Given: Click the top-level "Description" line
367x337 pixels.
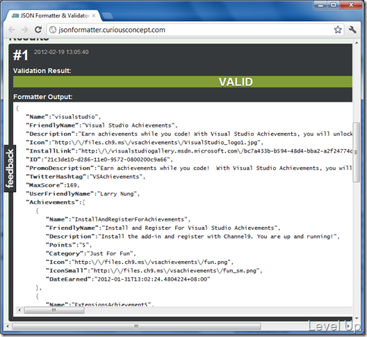Looking at the screenshot, I should tap(189, 134).
